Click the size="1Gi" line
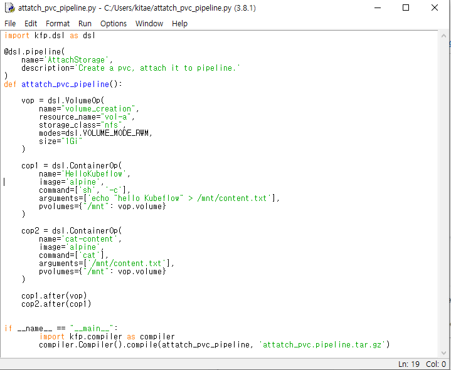 point(61,141)
